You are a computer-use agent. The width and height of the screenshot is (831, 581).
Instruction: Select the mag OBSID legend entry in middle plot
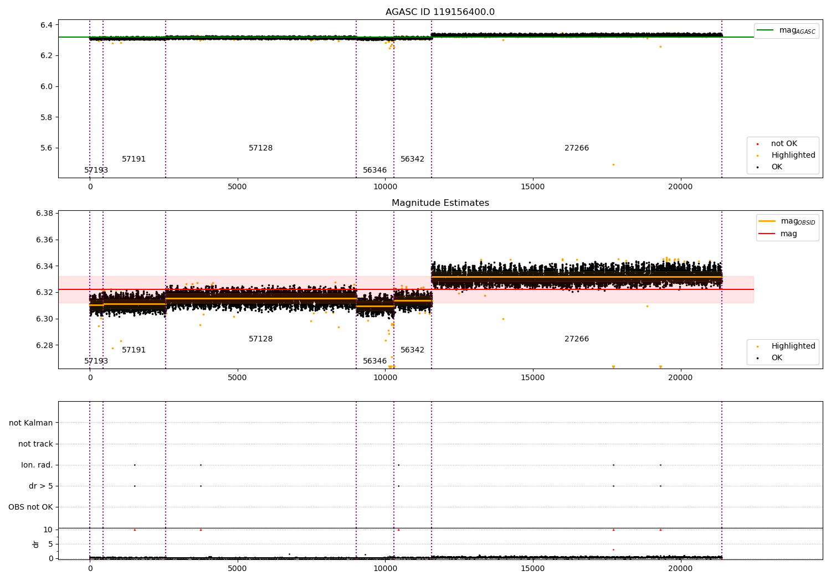786,221
